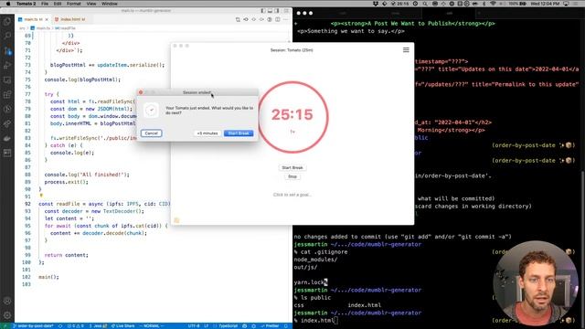The width and height of the screenshot is (585, 329).
Task: Open the Explorer view in VS Code activity bar
Action: [7, 21]
